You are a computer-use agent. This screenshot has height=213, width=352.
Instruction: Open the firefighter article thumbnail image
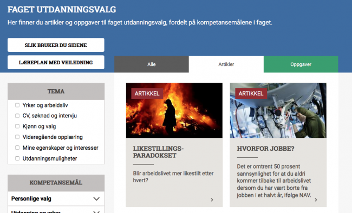[174, 110]
